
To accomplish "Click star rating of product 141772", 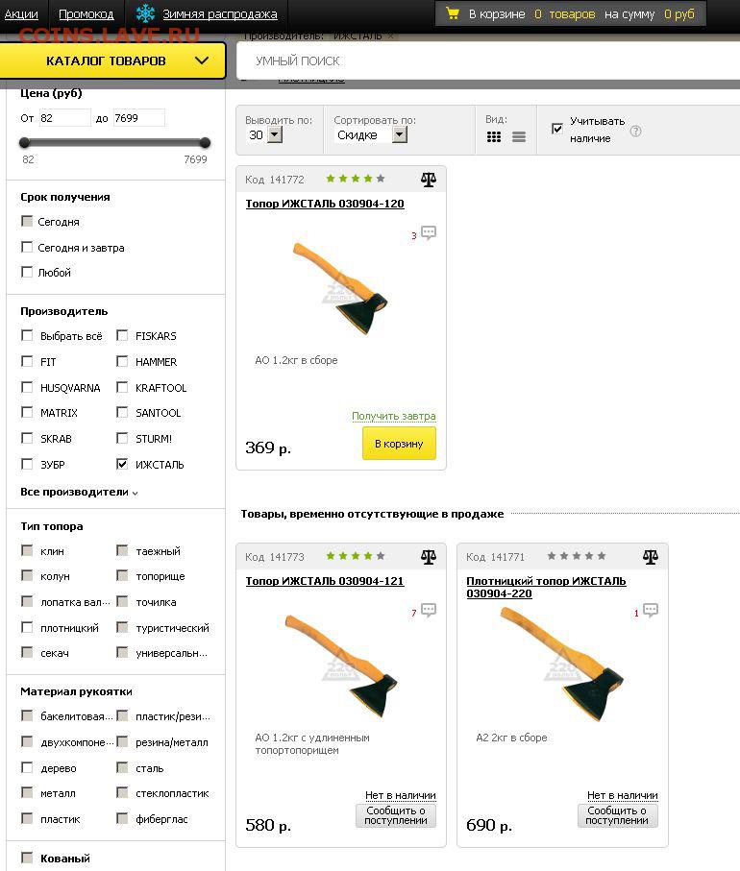I will (356, 179).
